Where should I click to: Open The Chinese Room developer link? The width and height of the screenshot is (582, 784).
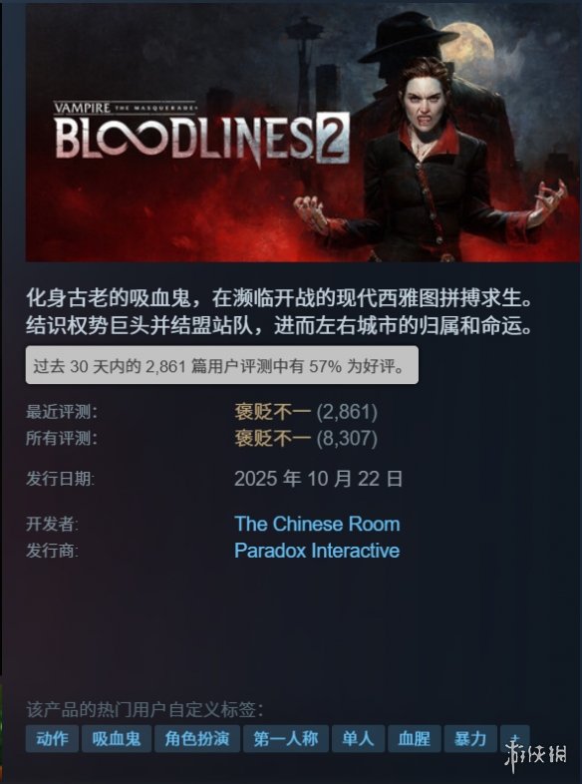click(x=317, y=524)
